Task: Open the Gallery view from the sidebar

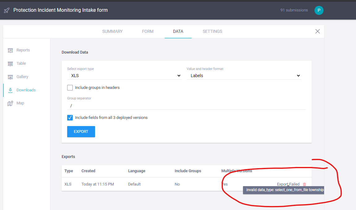Action: point(11,77)
